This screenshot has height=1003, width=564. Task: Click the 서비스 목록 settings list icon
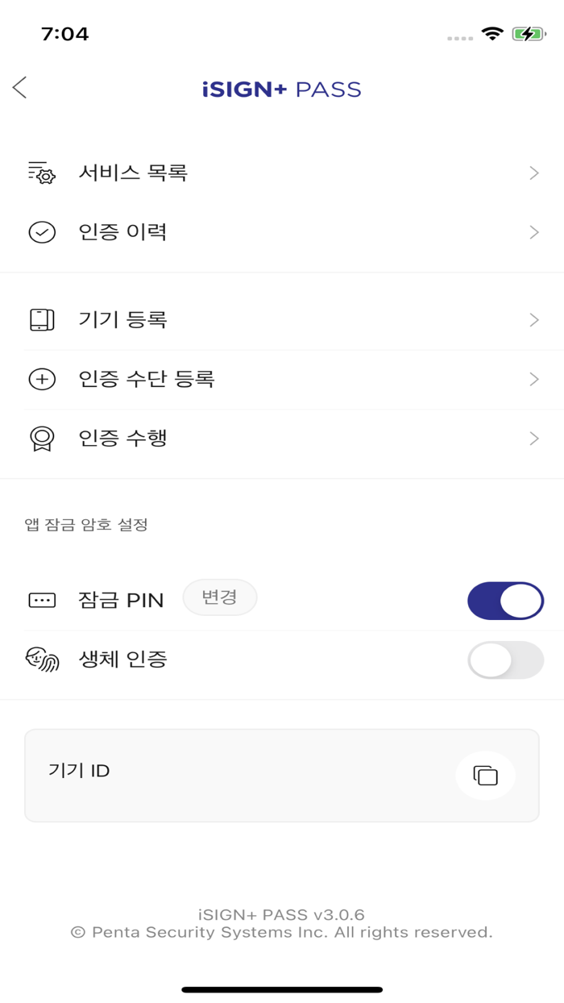pyautogui.click(x=41, y=172)
